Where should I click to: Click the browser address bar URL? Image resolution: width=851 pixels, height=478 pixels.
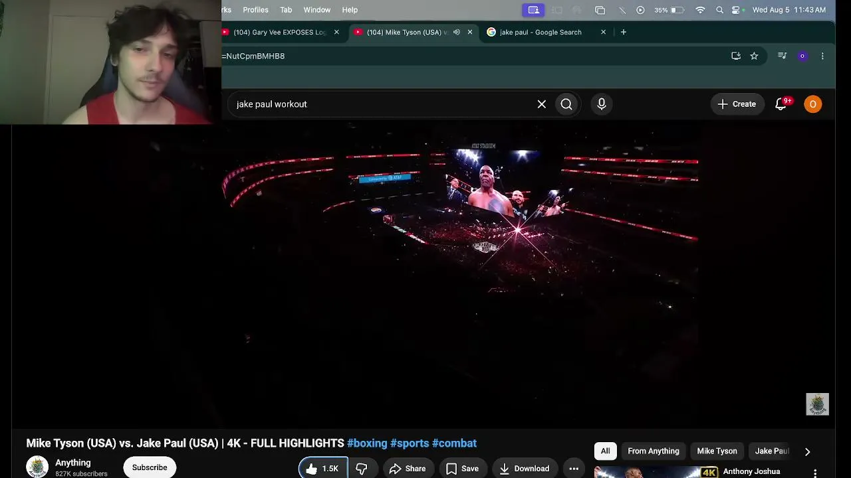click(x=253, y=56)
